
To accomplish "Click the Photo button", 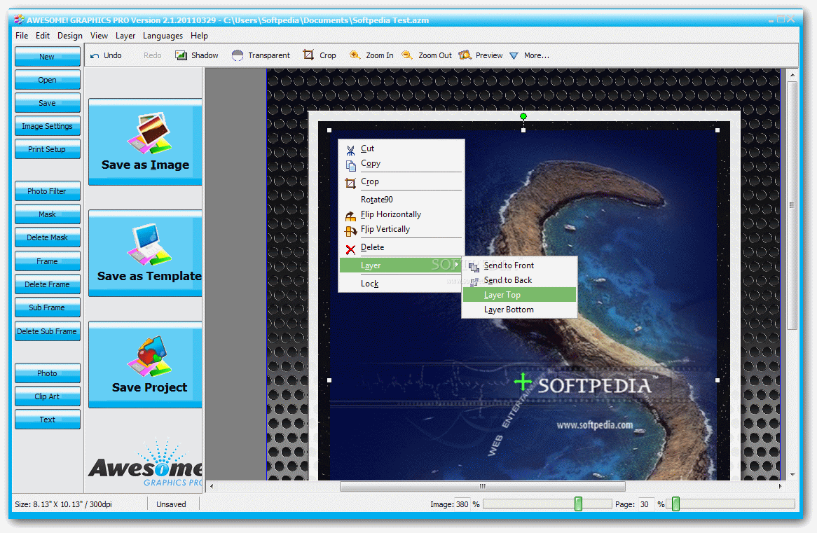I will 48,373.
